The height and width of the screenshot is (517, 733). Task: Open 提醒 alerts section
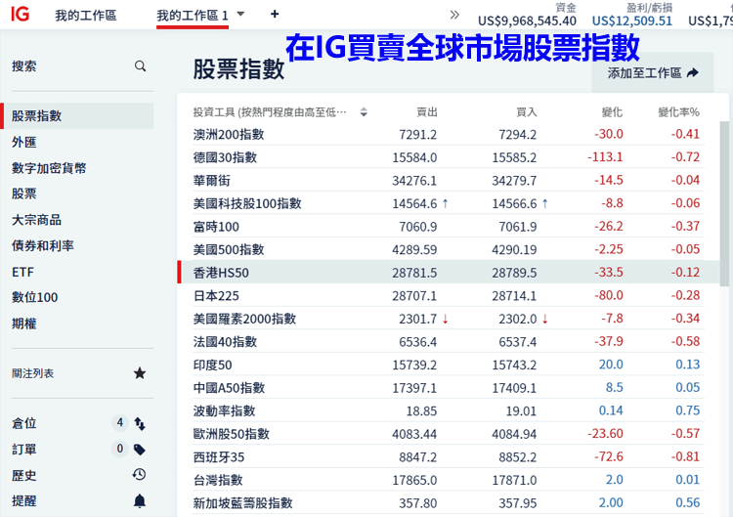(24, 501)
